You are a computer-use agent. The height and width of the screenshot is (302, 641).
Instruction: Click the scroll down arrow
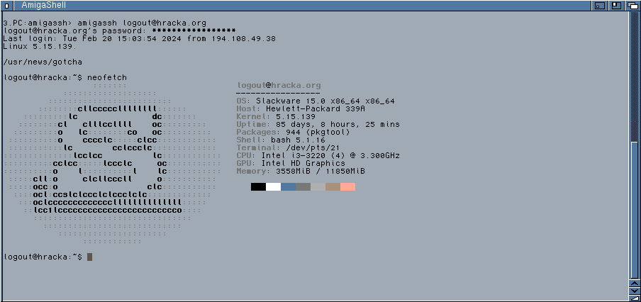click(x=635, y=292)
